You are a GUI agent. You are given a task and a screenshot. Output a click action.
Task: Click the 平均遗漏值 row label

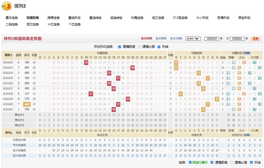tap(20, 145)
